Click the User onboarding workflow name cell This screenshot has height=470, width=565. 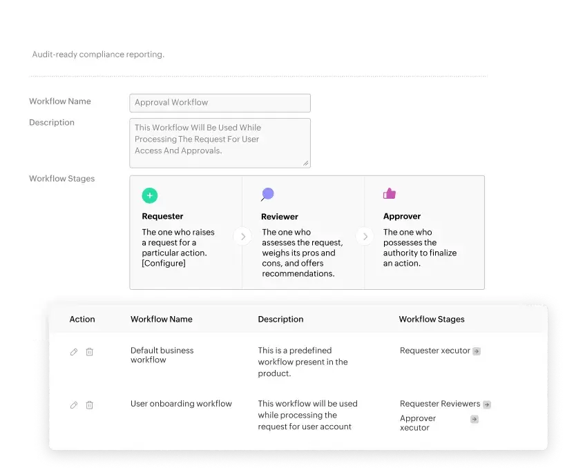[181, 404]
